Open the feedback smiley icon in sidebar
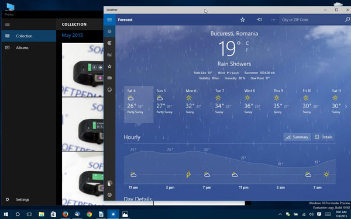 tap(109, 89)
